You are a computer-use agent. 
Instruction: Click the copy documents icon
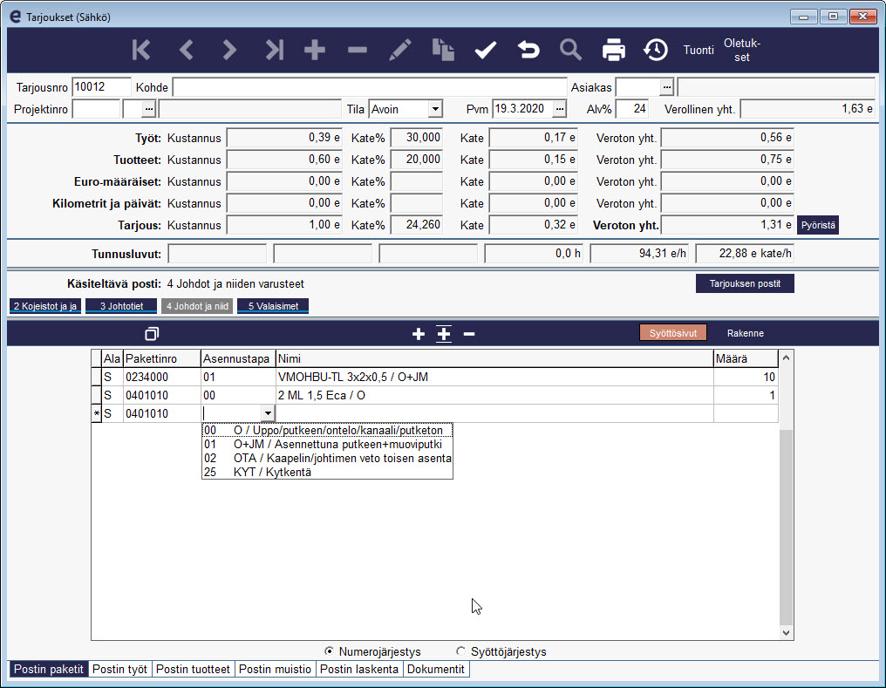pos(443,51)
